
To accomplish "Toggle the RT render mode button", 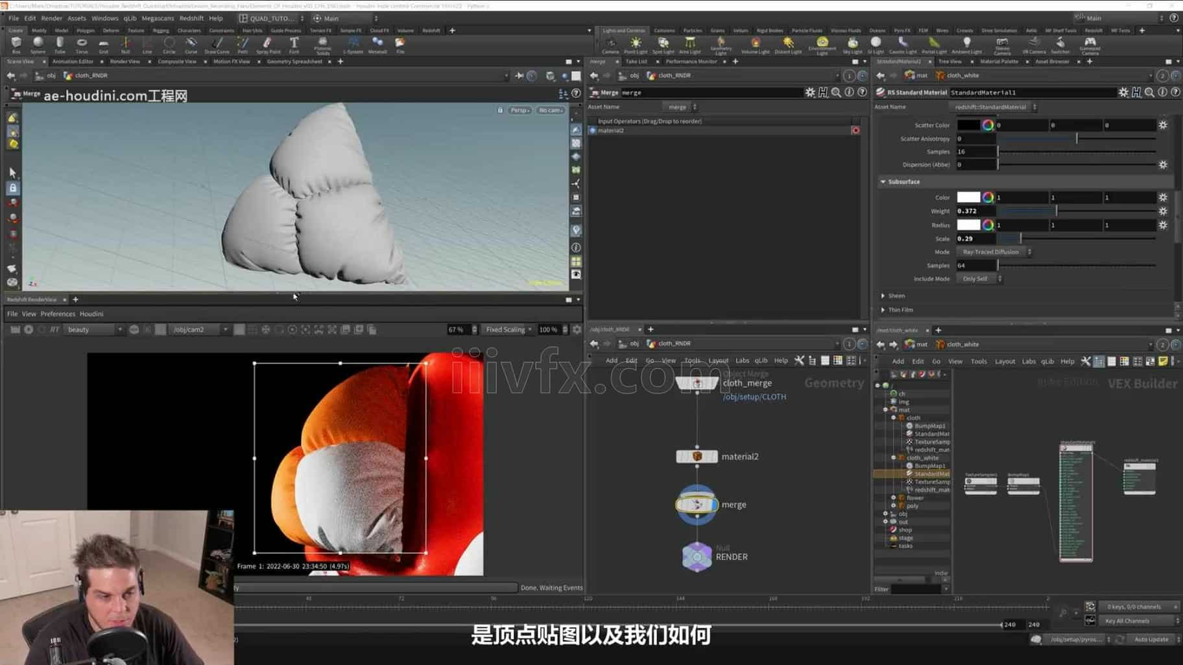I will 55,330.
